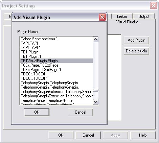
Task: Click the Add Plugin button
Action: 136,40
